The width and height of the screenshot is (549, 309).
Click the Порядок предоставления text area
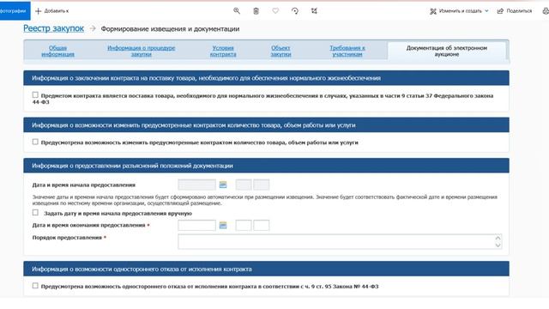pyautogui.click(x=340, y=242)
